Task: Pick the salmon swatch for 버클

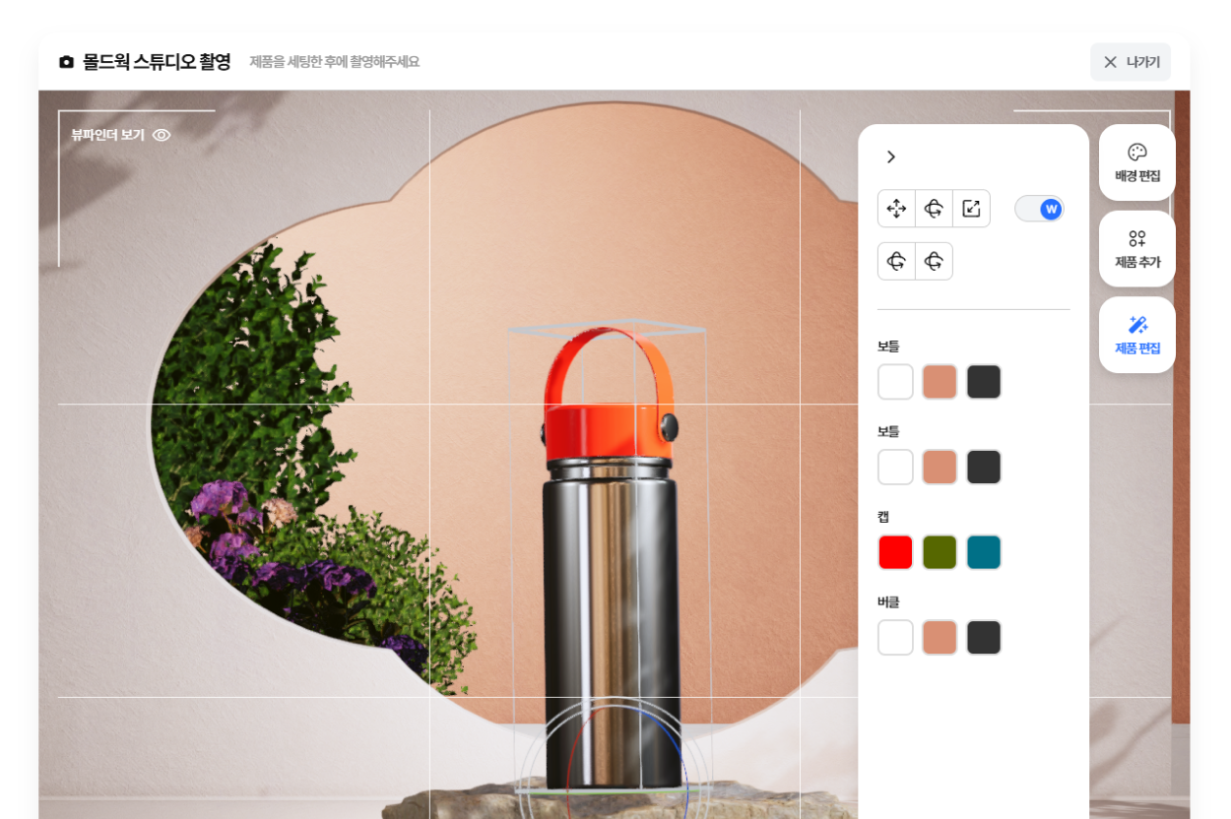Action: (939, 638)
